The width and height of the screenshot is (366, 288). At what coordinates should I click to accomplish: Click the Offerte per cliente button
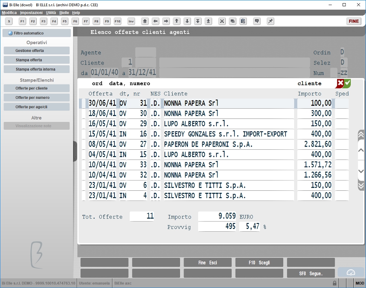pyautogui.click(x=37, y=88)
